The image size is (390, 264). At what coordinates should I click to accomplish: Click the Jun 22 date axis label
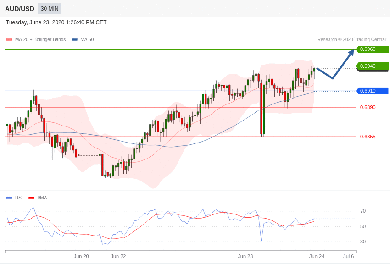118,256
